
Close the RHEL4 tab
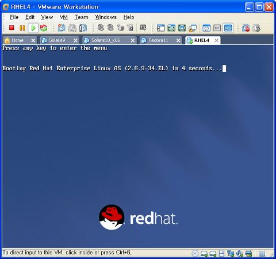coord(216,40)
